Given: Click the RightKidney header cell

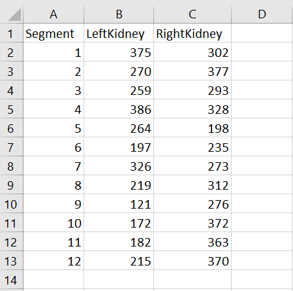Looking at the screenshot, I should click(193, 33).
